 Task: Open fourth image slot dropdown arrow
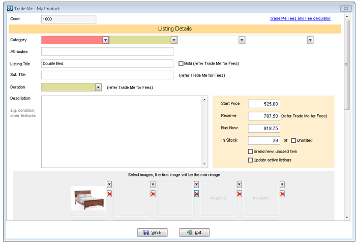240,185
